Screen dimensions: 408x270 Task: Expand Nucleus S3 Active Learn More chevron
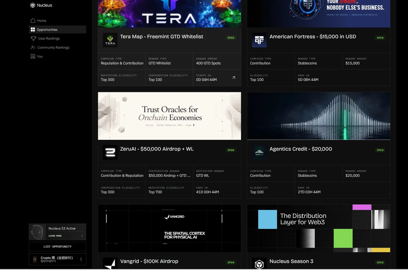(82, 236)
